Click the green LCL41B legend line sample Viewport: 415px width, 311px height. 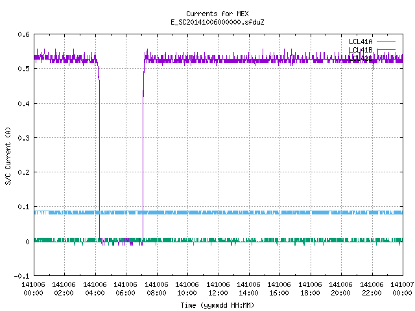click(x=386, y=49)
